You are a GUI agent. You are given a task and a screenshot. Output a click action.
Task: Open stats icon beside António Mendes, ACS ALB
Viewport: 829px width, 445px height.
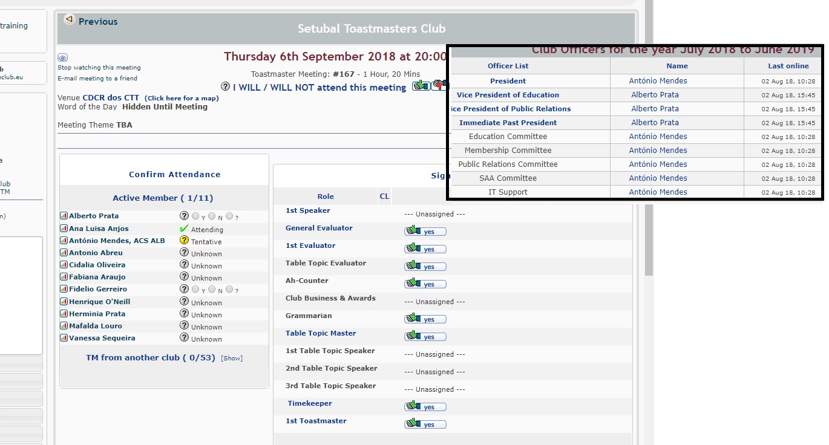point(64,241)
